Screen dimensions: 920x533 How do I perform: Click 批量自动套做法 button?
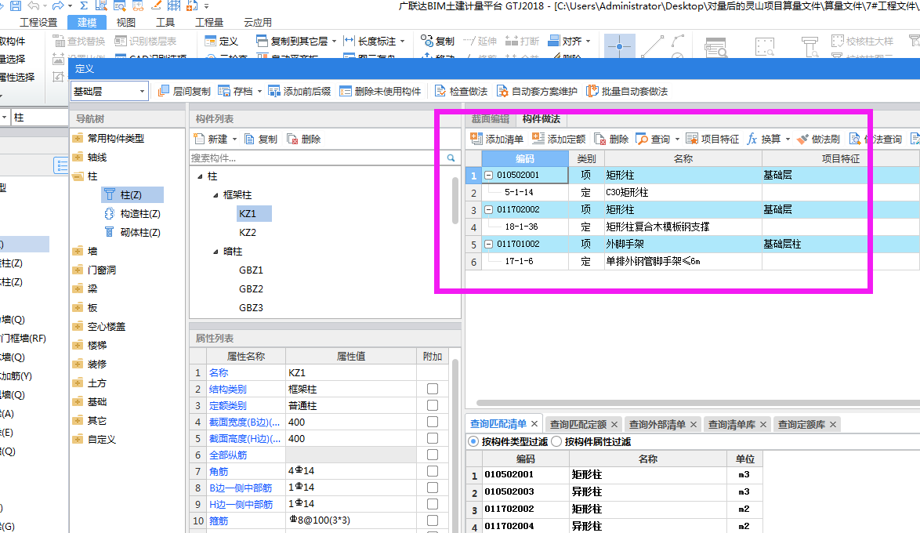click(627, 91)
